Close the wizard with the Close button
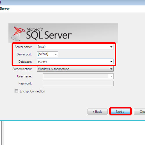 coord(139,112)
